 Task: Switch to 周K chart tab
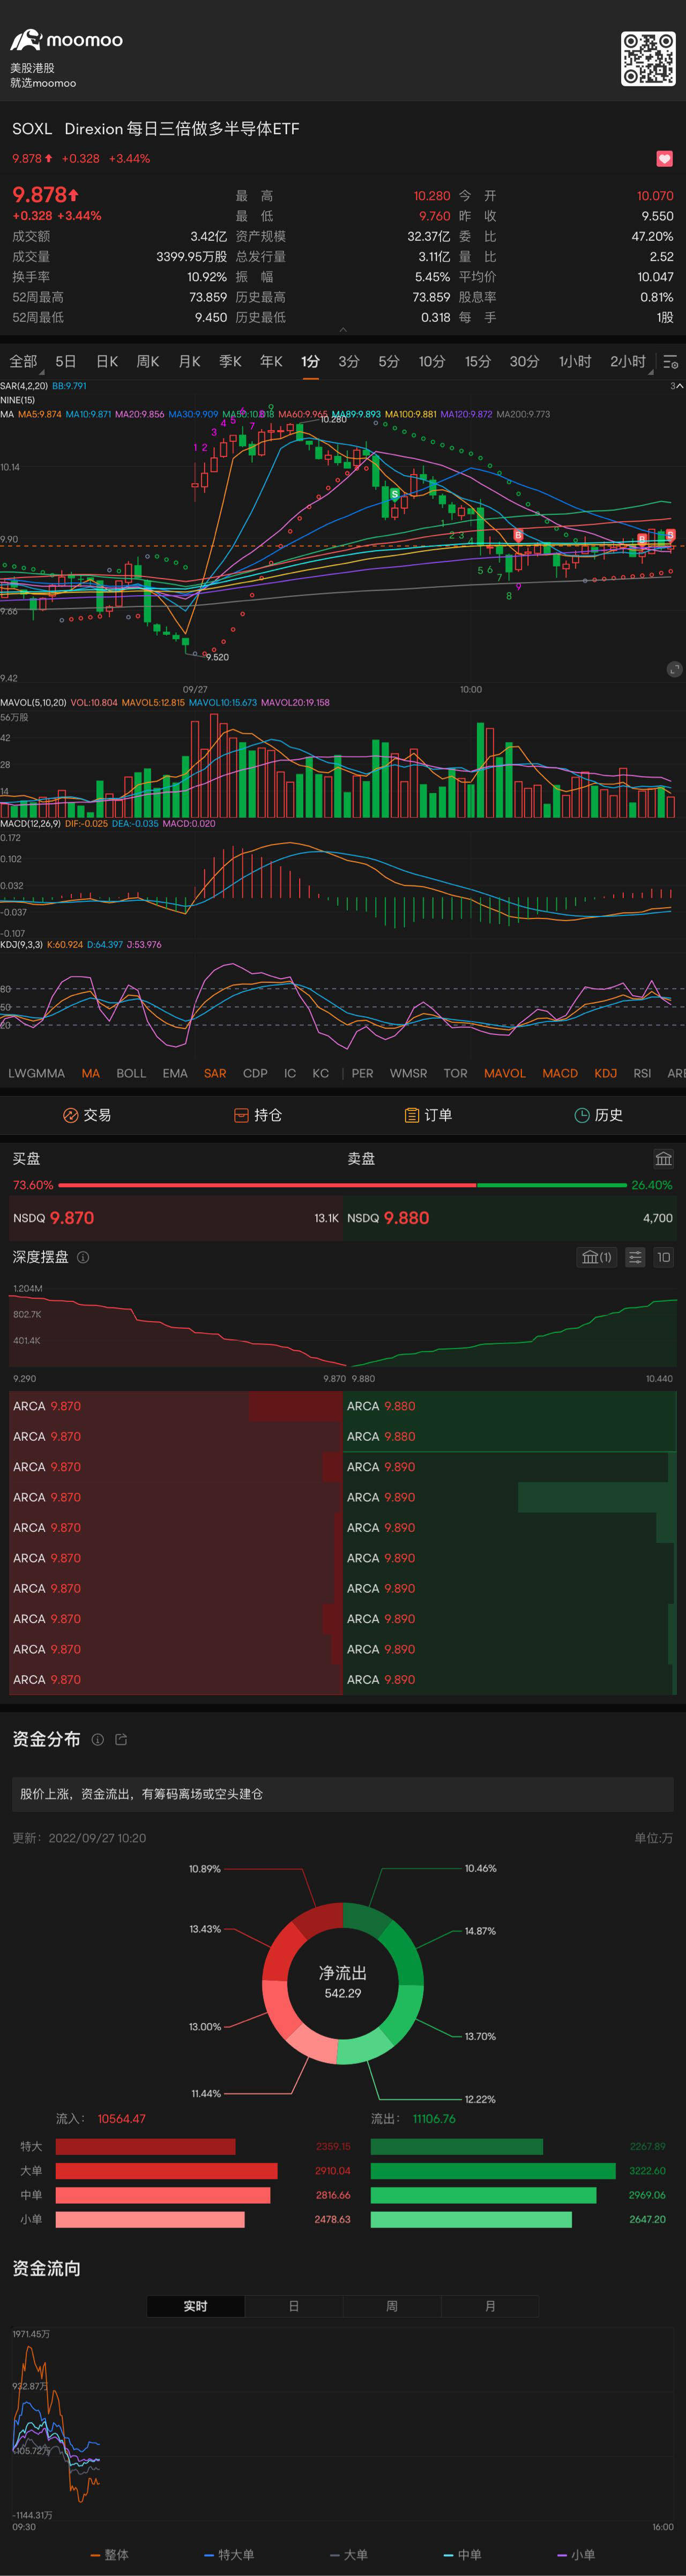click(148, 361)
